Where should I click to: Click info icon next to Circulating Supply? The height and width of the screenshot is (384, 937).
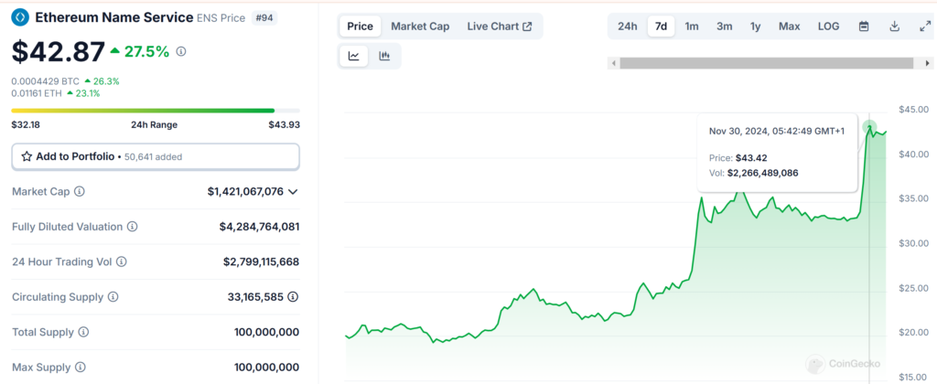click(x=113, y=297)
